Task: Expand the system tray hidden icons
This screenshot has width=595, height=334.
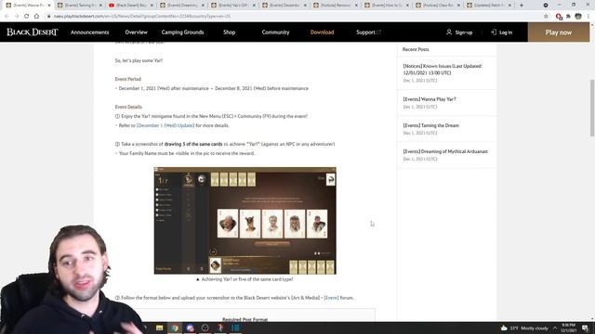Action: (555, 328)
